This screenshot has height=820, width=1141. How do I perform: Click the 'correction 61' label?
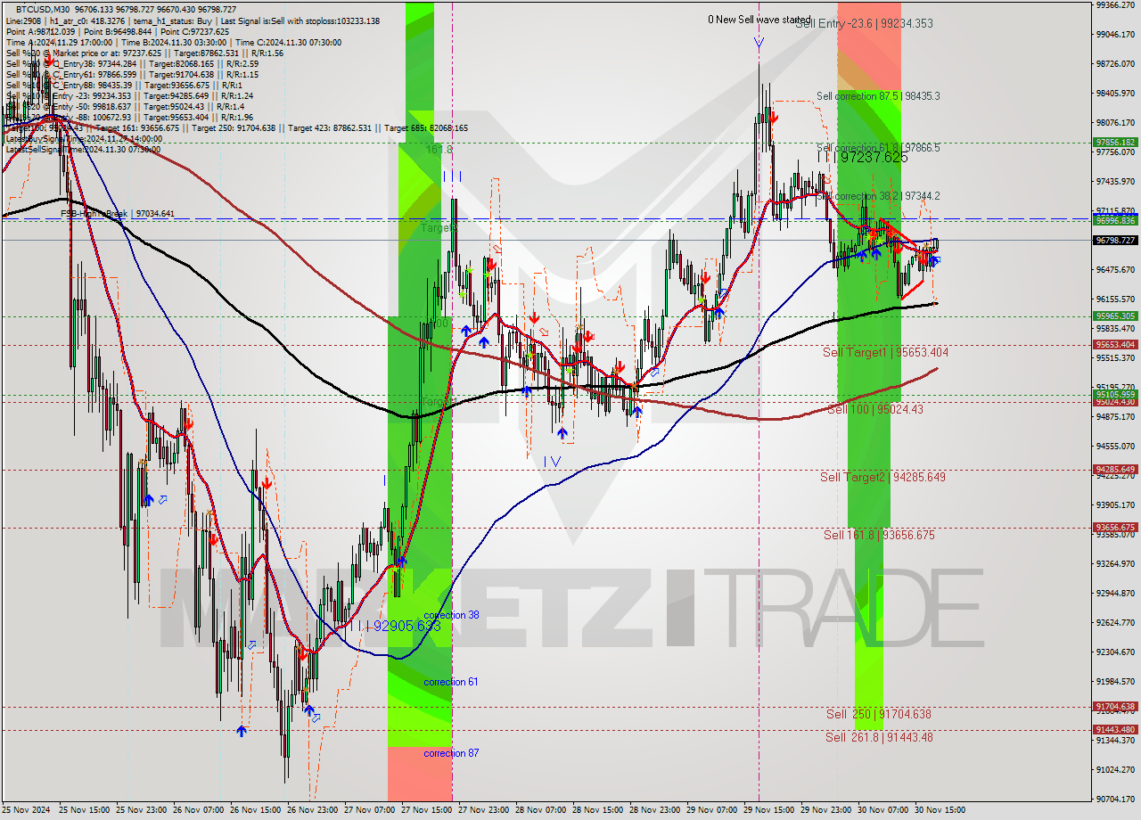tap(451, 682)
